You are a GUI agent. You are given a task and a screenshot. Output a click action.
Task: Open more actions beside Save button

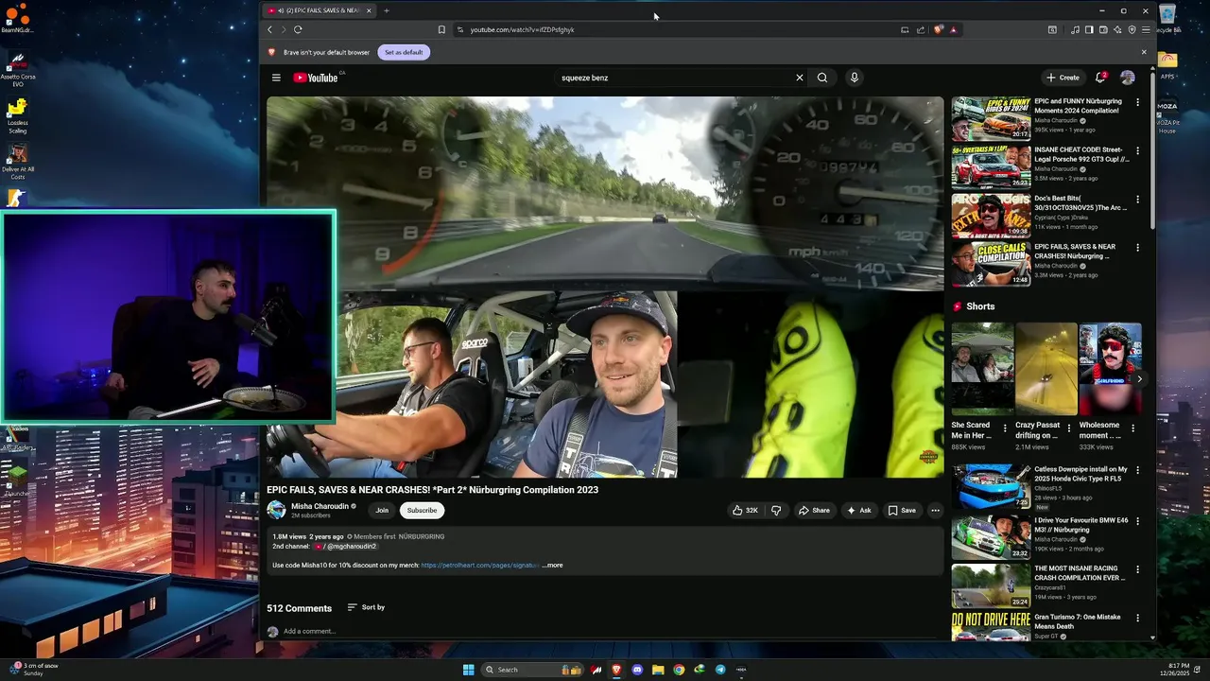tap(935, 510)
